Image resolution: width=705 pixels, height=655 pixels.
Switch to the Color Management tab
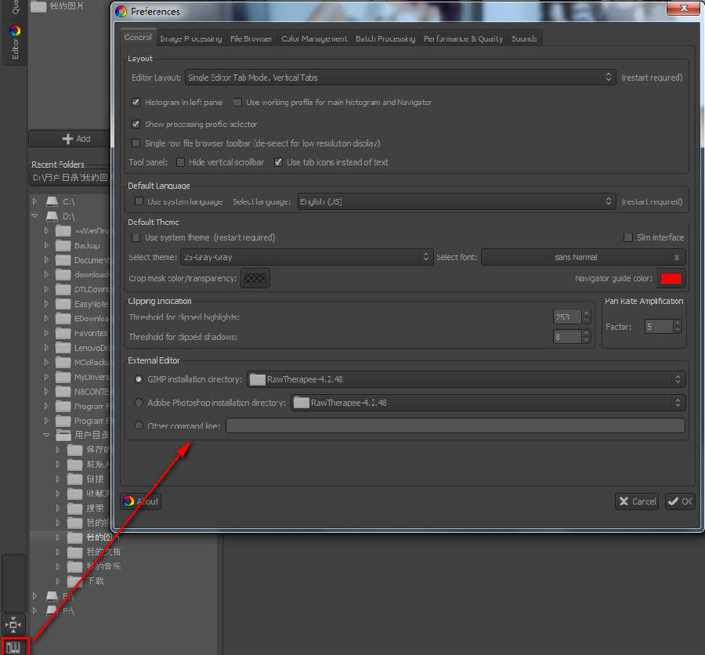click(x=314, y=38)
